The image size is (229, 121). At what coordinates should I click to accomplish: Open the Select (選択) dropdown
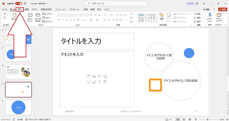tap(198, 21)
